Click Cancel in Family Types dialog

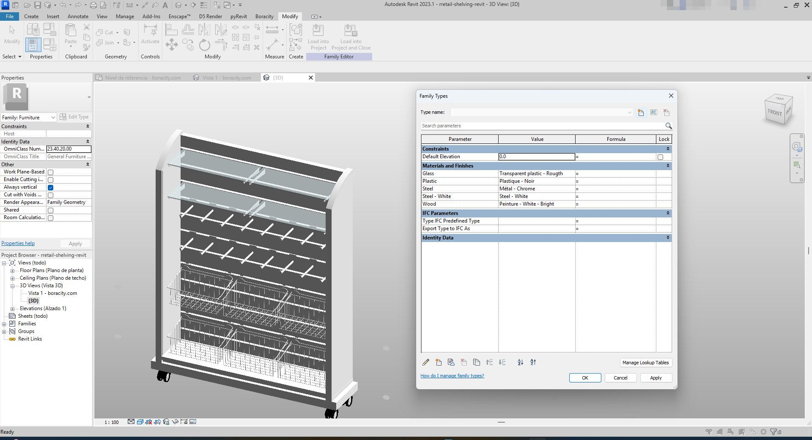pyautogui.click(x=620, y=378)
